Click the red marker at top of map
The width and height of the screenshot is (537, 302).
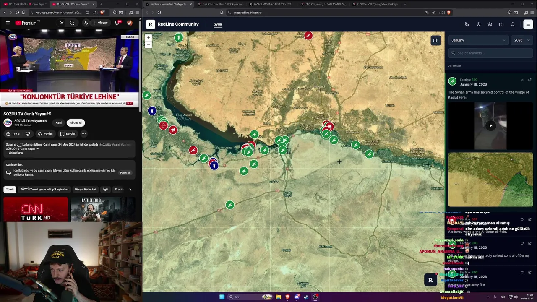coord(308,36)
